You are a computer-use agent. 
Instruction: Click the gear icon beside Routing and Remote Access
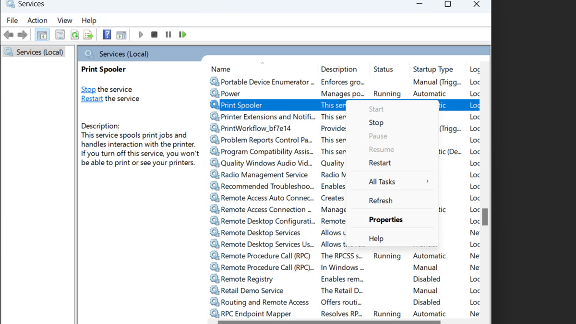(x=215, y=302)
